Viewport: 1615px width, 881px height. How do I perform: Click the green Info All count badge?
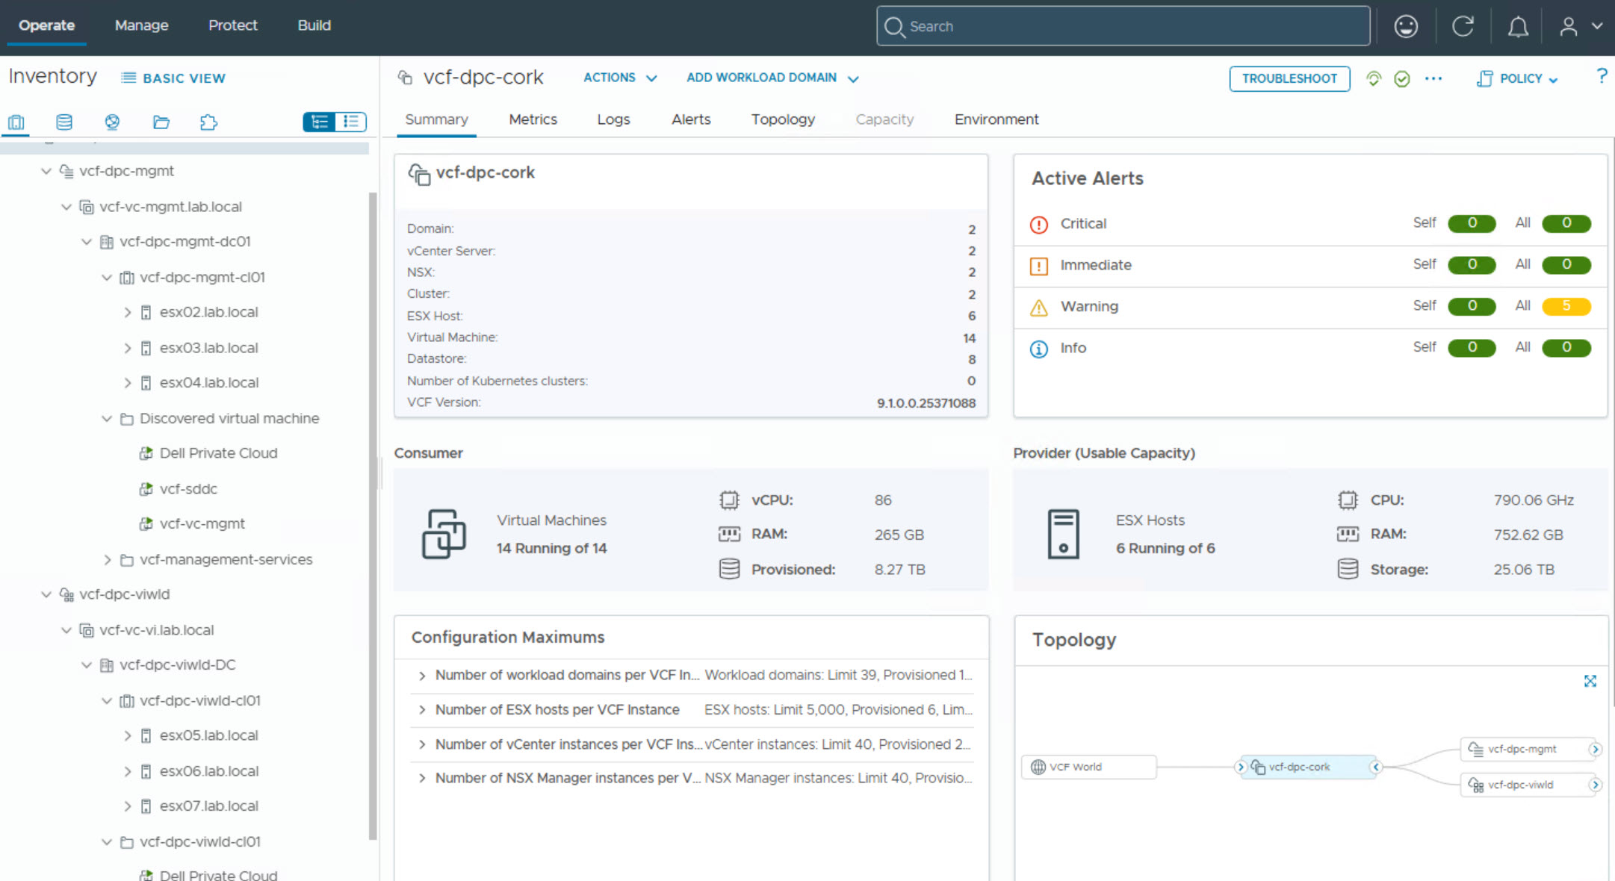tap(1566, 348)
